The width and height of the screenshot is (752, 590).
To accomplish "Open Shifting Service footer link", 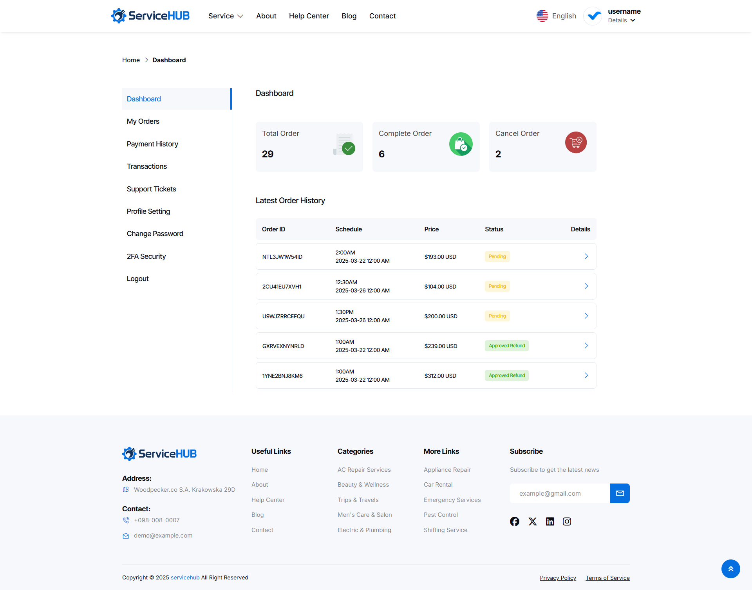I will pyautogui.click(x=446, y=530).
